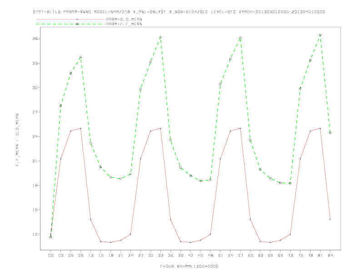
Task: Click the green F.F_MEAN marker at hour 09
Action: pyautogui.click(x=80, y=57)
